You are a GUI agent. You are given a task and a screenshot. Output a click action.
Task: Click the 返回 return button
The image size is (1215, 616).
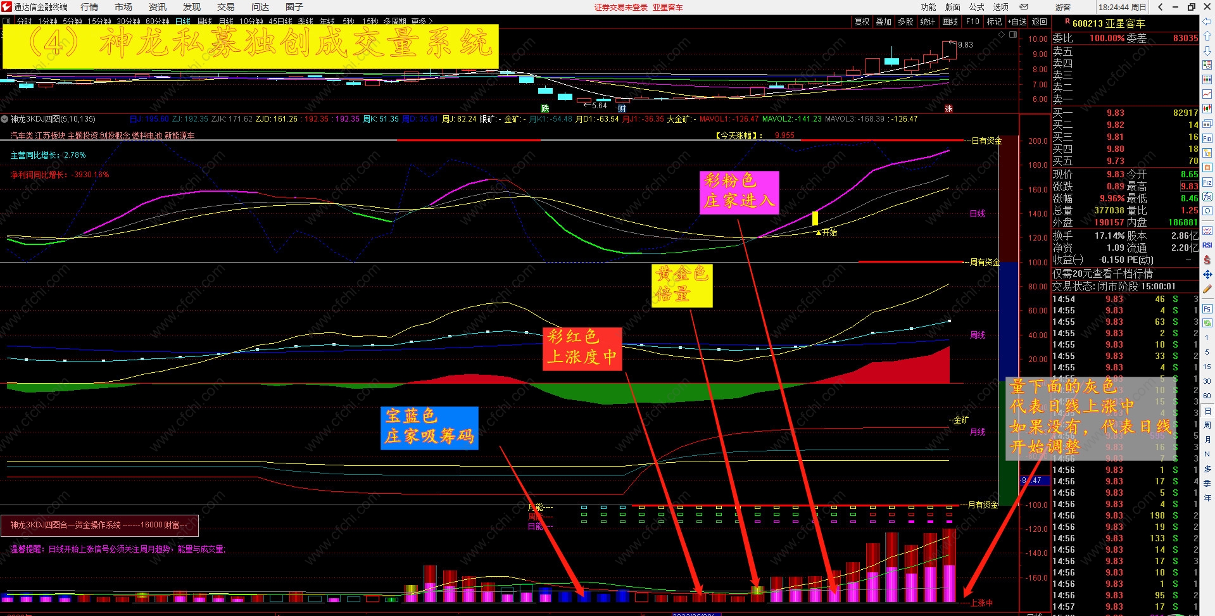tap(1040, 22)
